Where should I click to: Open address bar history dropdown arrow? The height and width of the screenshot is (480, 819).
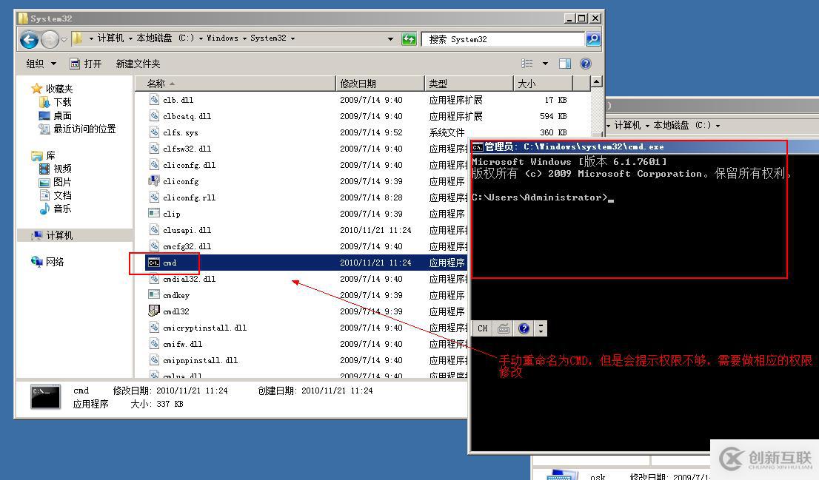click(390, 39)
